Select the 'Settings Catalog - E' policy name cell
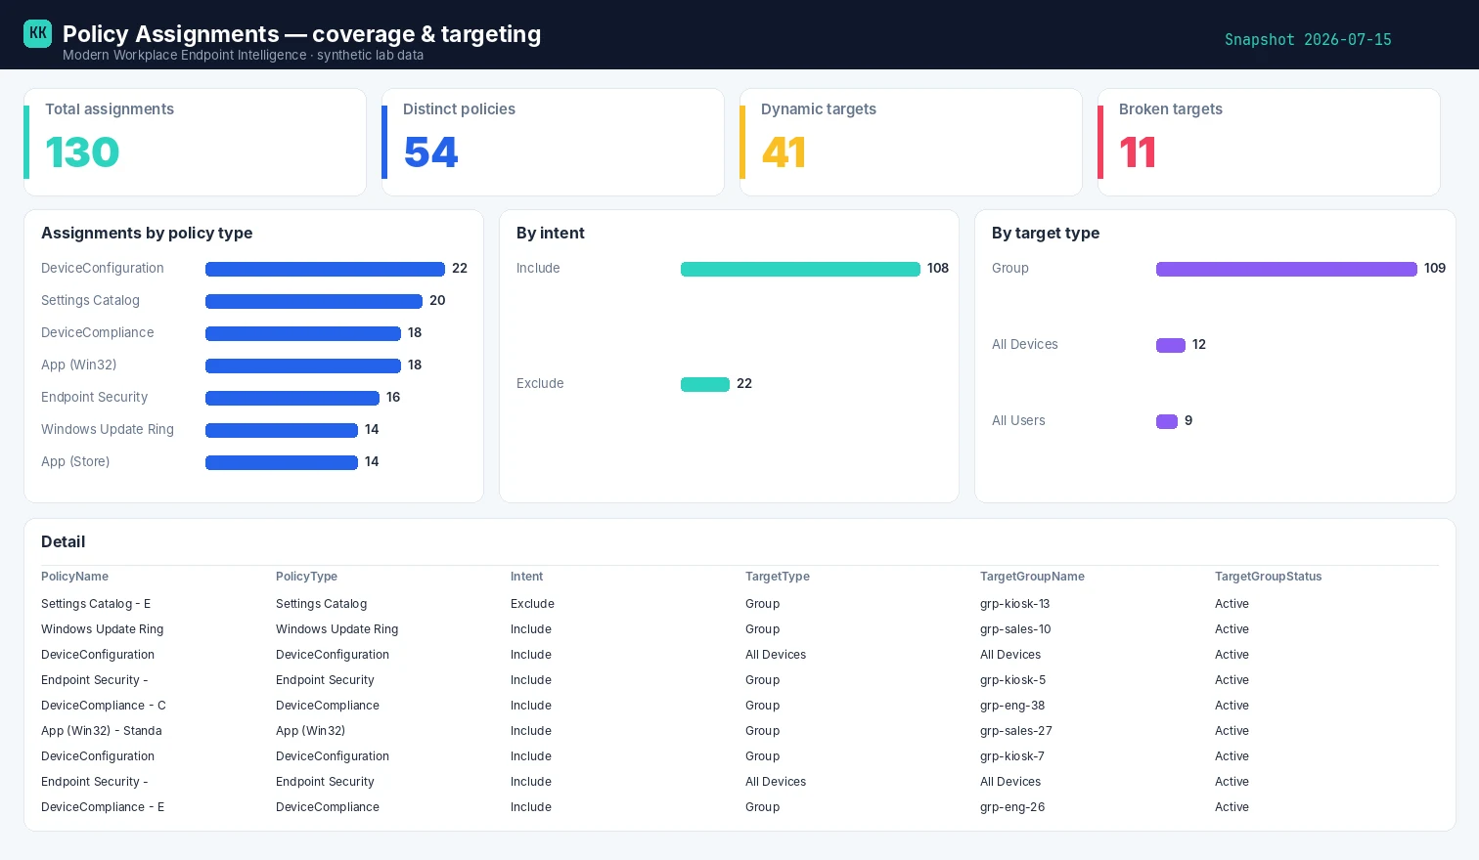Screen dimensions: 1479x860 (x=96, y=604)
